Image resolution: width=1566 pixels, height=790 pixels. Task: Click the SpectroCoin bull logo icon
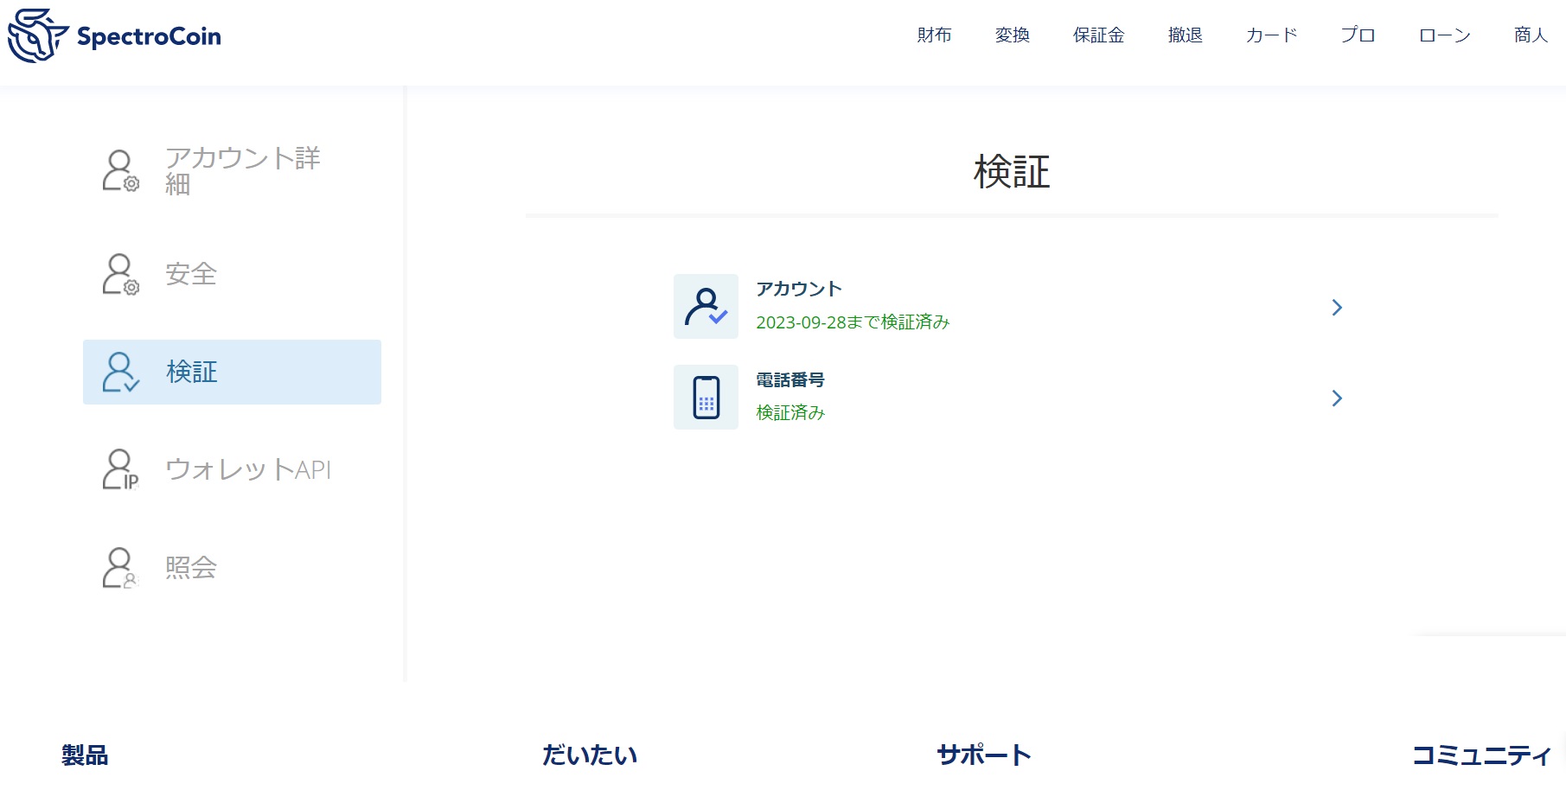click(x=37, y=35)
